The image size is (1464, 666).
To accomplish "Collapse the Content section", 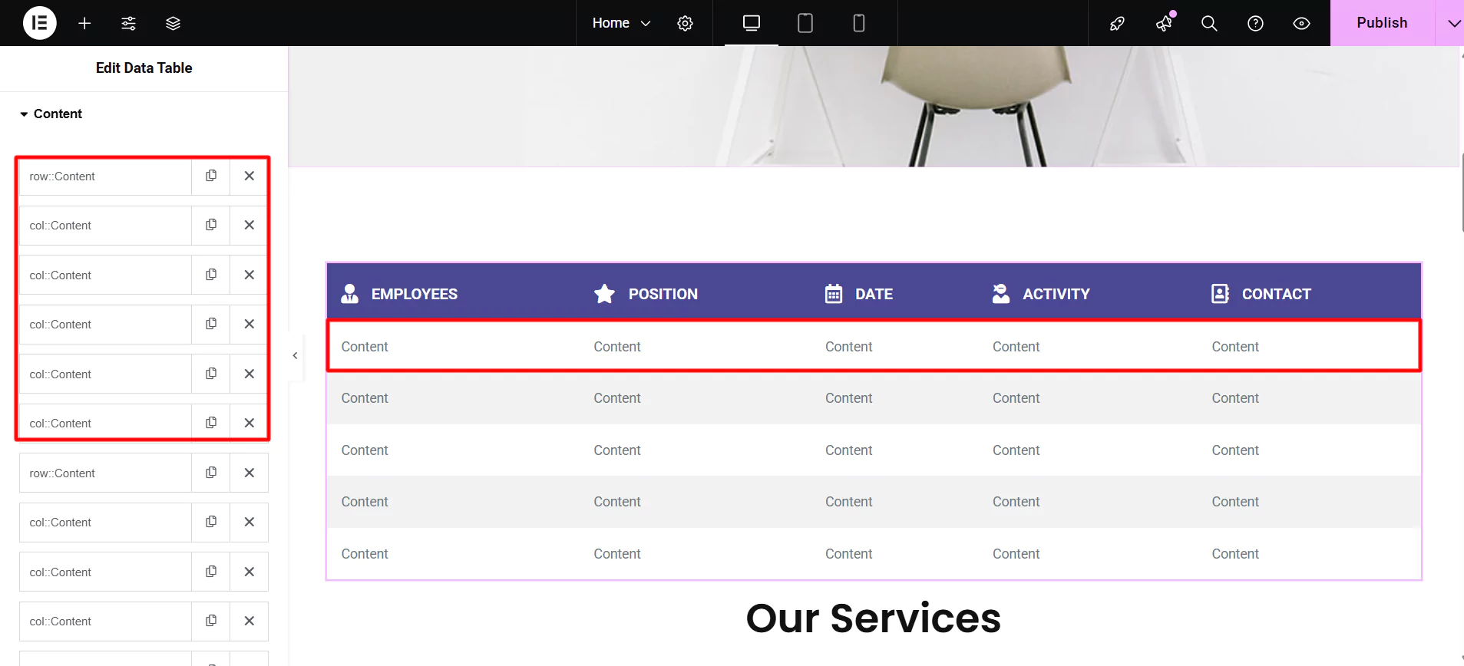I will (x=51, y=114).
